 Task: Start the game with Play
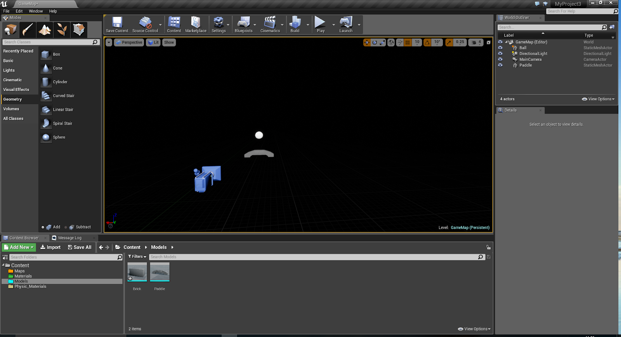(321, 24)
